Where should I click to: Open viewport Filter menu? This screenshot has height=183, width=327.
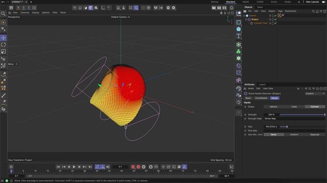[x=55, y=13]
